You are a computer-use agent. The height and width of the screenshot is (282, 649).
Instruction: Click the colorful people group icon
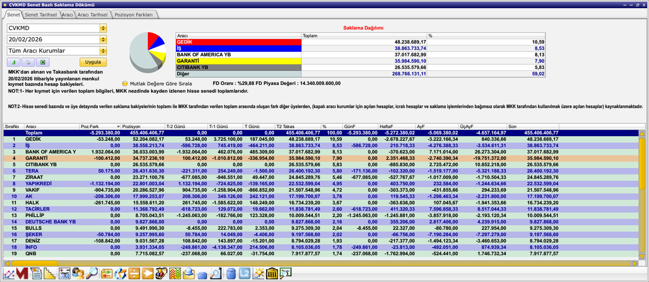tap(161, 274)
